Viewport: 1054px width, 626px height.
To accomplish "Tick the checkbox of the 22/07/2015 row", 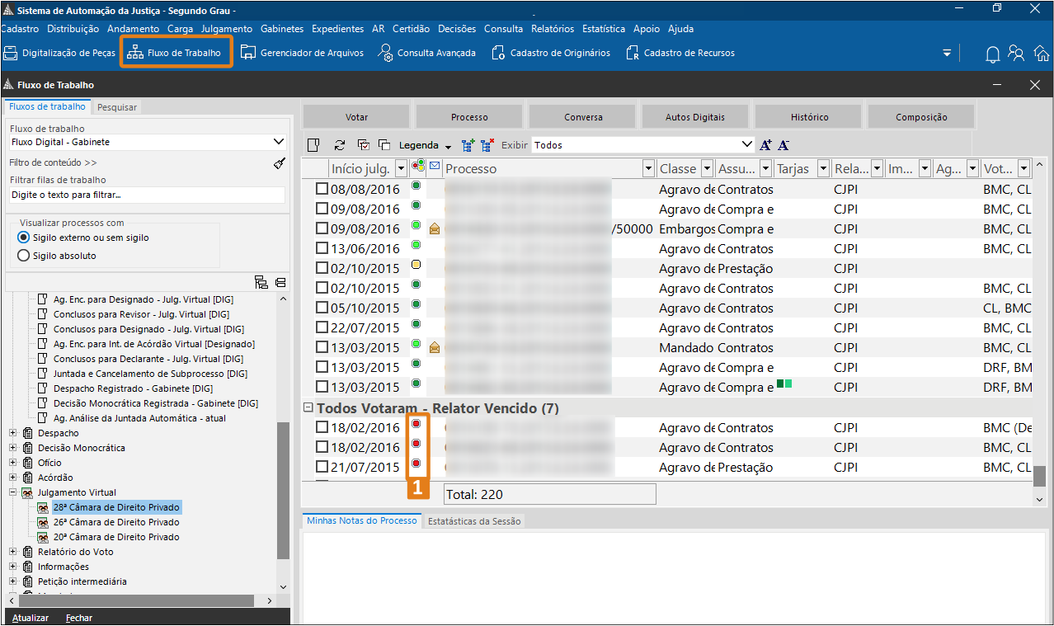I will click(322, 328).
